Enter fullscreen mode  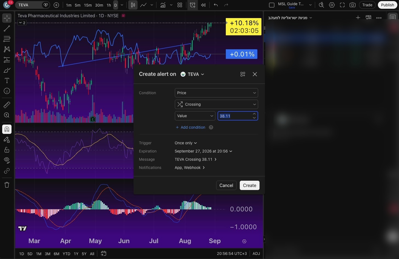342,5
